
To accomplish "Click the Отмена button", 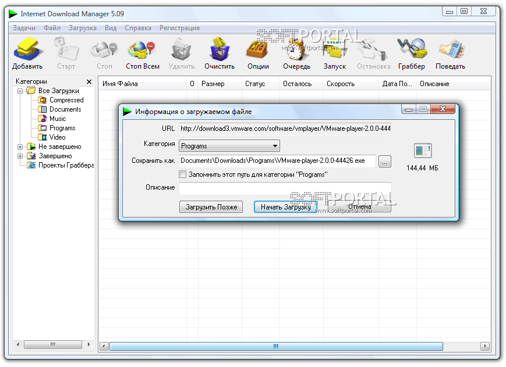I will pyautogui.click(x=359, y=206).
